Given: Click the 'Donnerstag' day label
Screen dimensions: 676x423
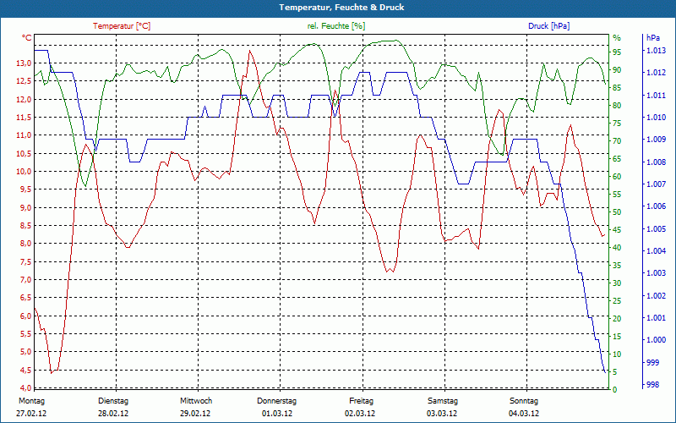Looking at the screenshot, I should click(x=277, y=401).
